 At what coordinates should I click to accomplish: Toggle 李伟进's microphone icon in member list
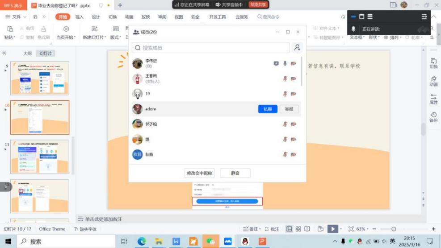click(285, 64)
